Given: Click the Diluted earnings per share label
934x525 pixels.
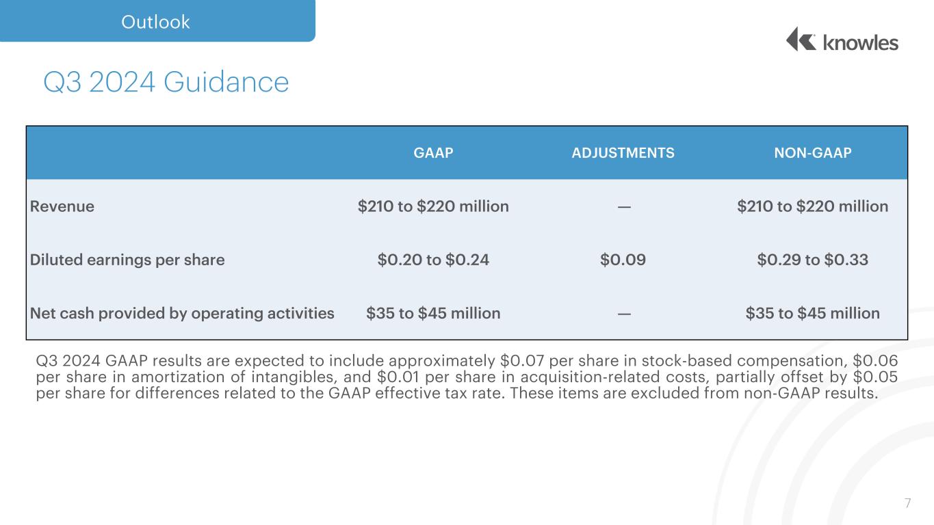Looking at the screenshot, I should tap(127, 260).
